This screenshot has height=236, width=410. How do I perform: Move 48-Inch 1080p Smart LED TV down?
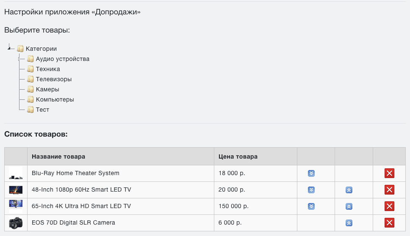tap(311, 190)
